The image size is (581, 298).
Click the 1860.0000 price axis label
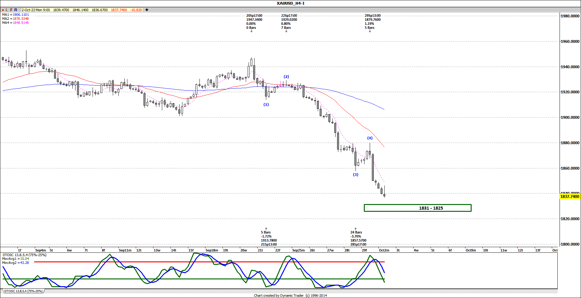[x=570, y=168]
